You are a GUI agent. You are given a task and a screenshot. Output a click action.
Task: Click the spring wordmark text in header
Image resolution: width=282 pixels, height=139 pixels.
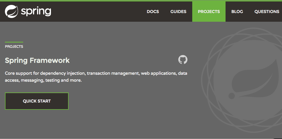point(36,12)
